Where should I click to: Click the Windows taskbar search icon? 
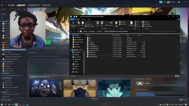point(5,105)
